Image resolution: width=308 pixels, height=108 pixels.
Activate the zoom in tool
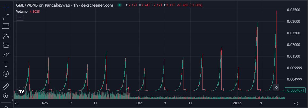(6, 96)
